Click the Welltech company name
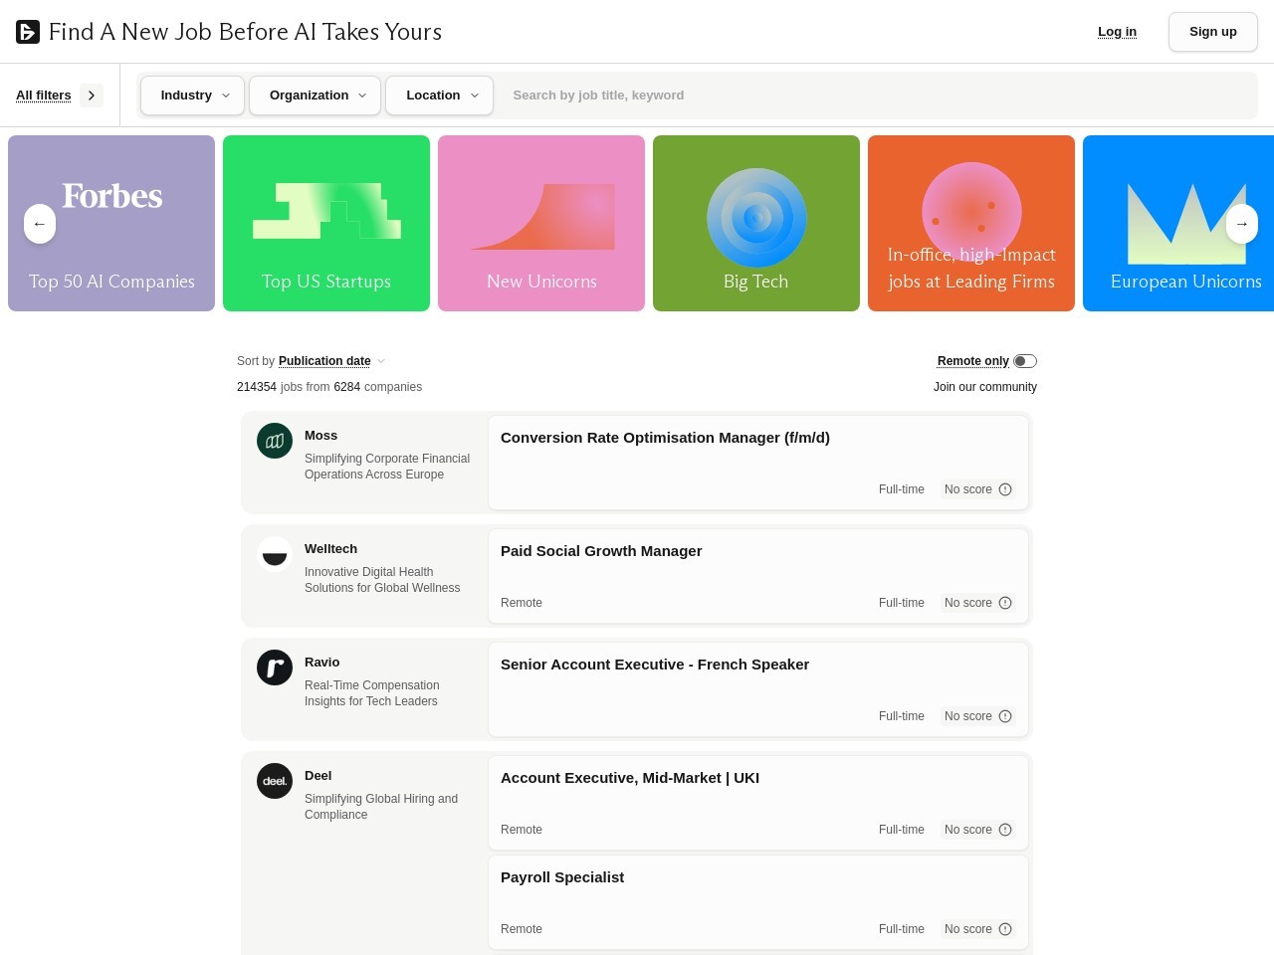The width and height of the screenshot is (1274, 955). (330, 549)
